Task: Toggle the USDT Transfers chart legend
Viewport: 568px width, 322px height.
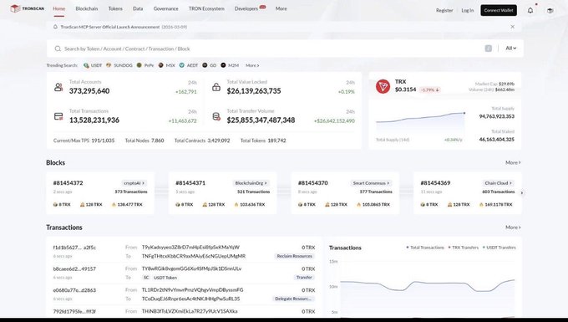Action: [x=500, y=248]
